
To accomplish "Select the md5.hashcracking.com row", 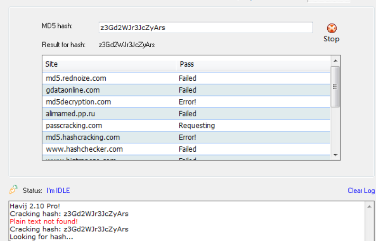I will tap(186, 137).
